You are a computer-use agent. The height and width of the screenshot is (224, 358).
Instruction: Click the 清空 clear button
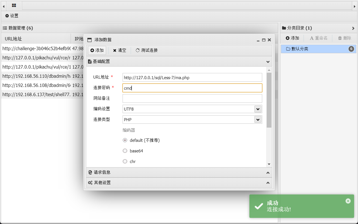pyautogui.click(x=120, y=50)
